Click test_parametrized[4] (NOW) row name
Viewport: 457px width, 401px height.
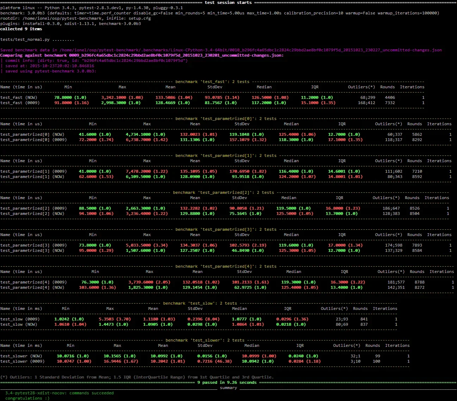(32, 287)
